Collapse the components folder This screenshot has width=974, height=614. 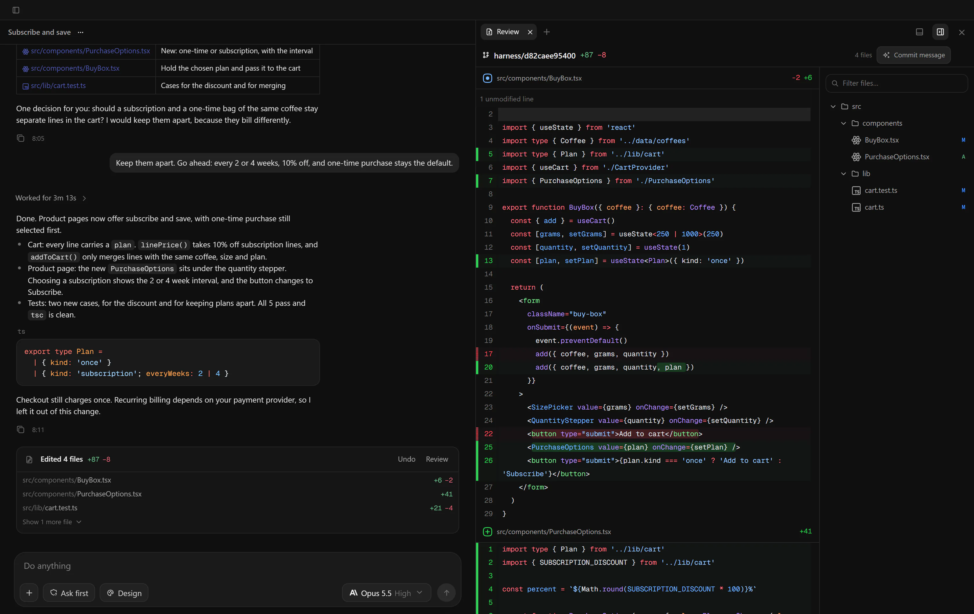(844, 123)
